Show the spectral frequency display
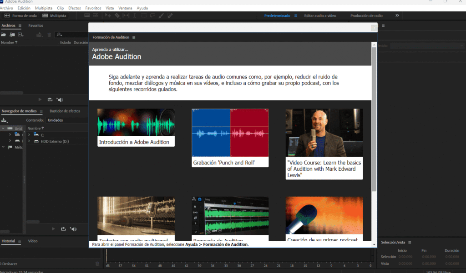Screen dimensions: 466x273 87,15
